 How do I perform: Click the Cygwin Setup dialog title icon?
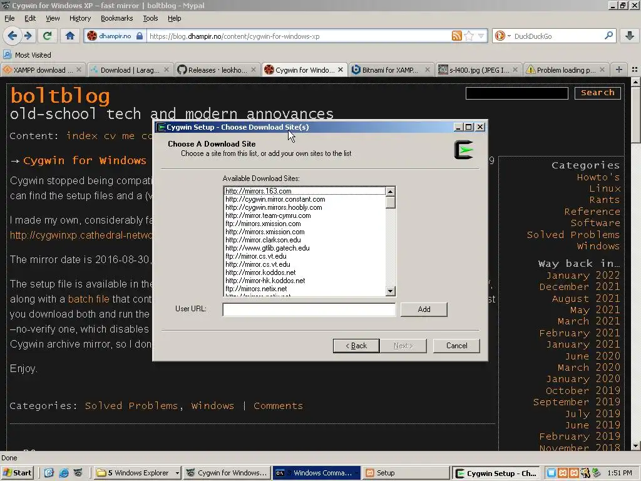[x=161, y=127]
